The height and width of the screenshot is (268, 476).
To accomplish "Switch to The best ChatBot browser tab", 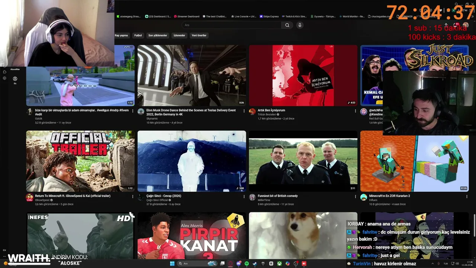I will [215, 16].
